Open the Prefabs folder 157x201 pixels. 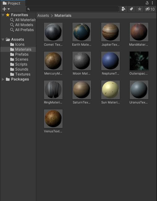click(x=19, y=54)
